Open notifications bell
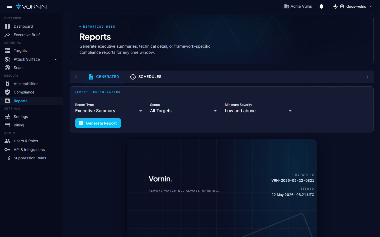380x237 pixels. point(321,6)
